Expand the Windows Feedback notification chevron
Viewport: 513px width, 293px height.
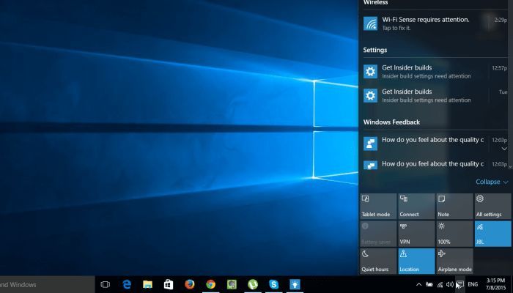pyautogui.click(x=503, y=149)
